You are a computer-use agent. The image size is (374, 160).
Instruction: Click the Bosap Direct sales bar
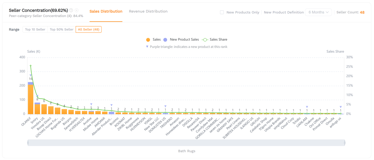point(51,110)
